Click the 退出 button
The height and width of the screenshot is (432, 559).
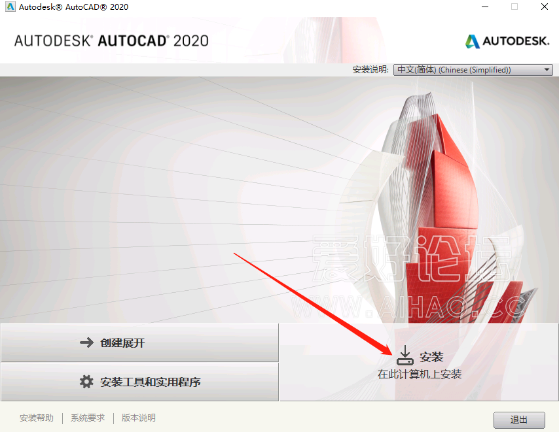[x=519, y=420]
